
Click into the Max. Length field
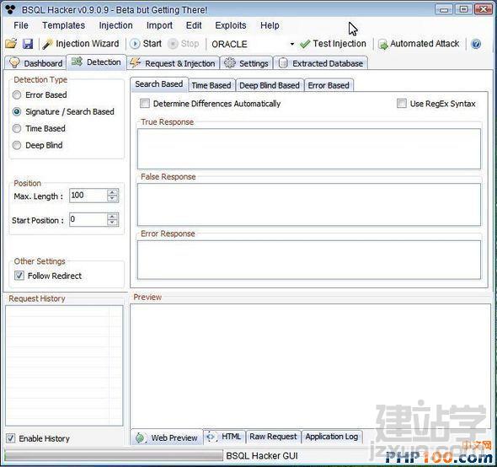click(x=88, y=196)
